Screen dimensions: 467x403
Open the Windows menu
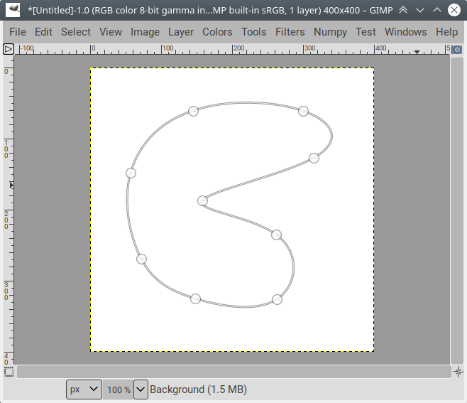(x=406, y=32)
